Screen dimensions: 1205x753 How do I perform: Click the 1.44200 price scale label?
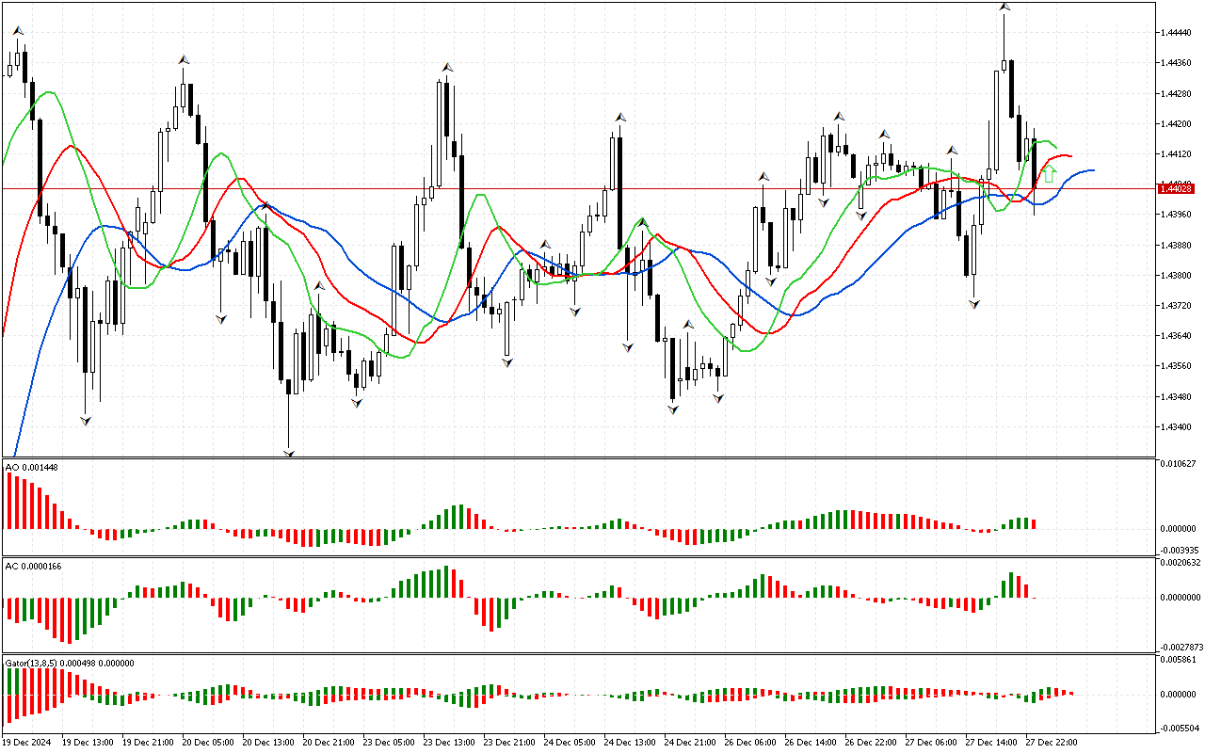click(x=1177, y=123)
